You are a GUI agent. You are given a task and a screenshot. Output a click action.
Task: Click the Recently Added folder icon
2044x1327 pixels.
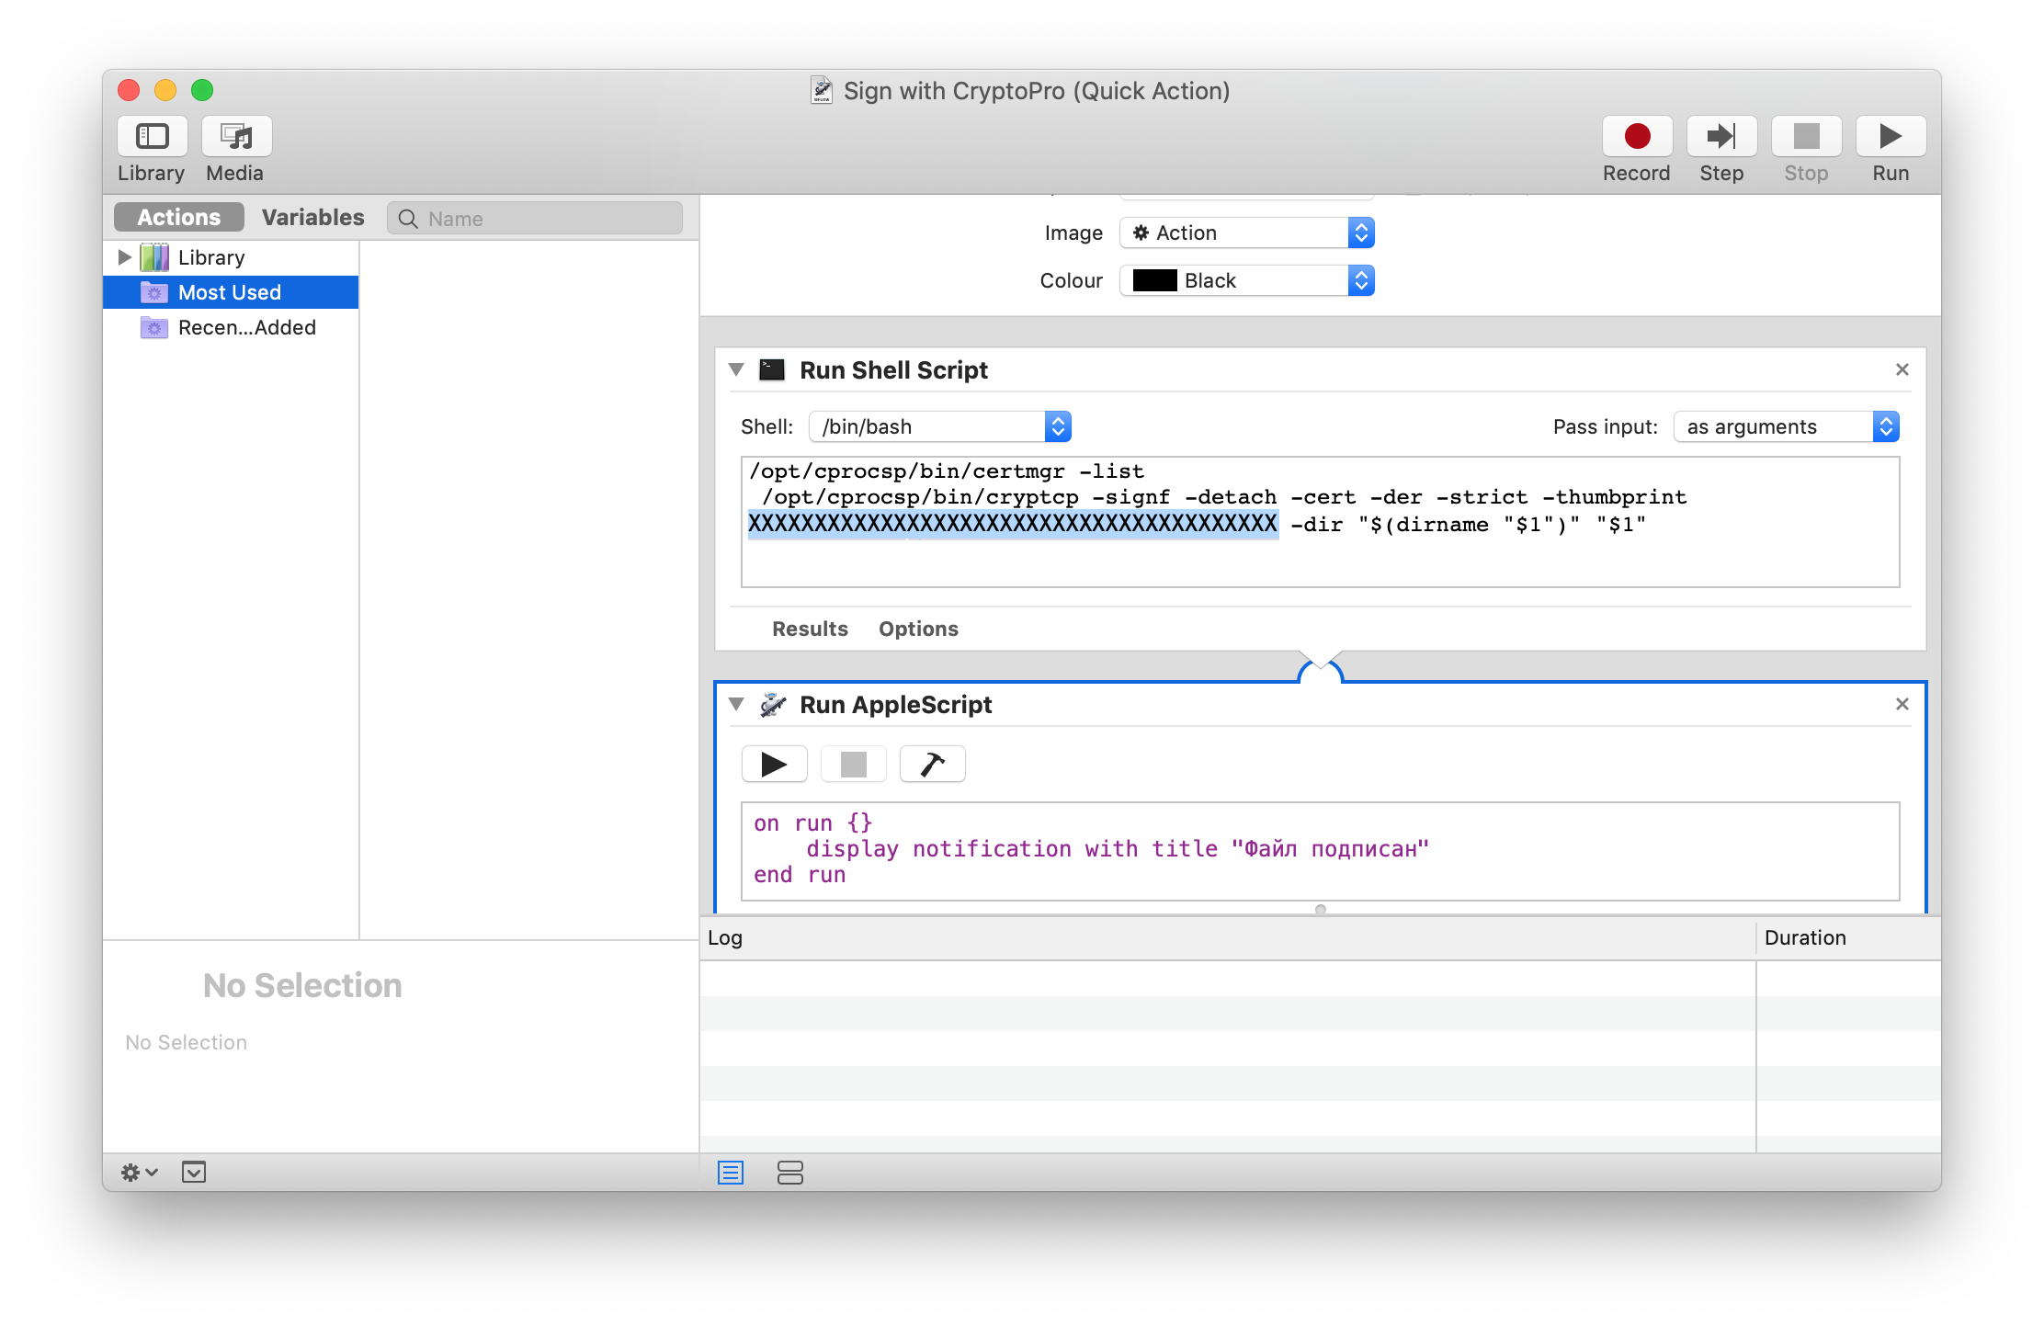click(154, 327)
